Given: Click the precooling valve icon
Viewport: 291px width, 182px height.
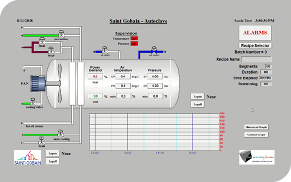Looking at the screenshot, I should coord(61,34).
